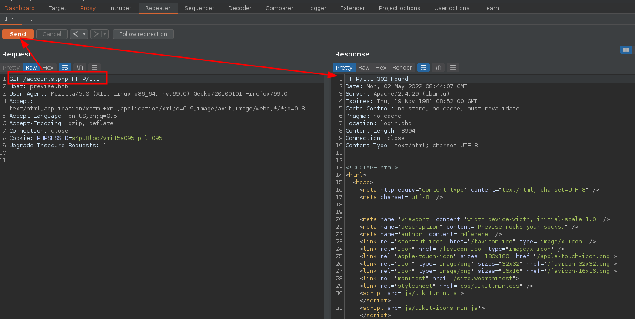
Task: Click the Location: login.php header
Action: (379, 123)
